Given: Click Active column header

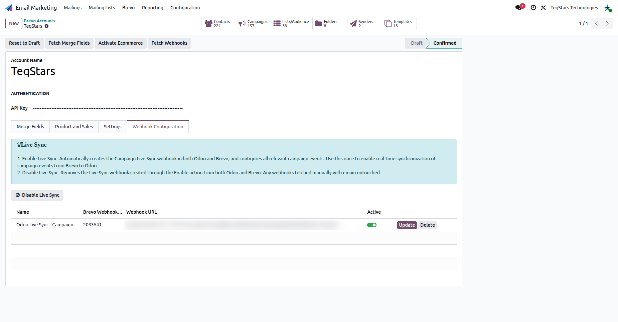Looking at the screenshot, I should (374, 212).
